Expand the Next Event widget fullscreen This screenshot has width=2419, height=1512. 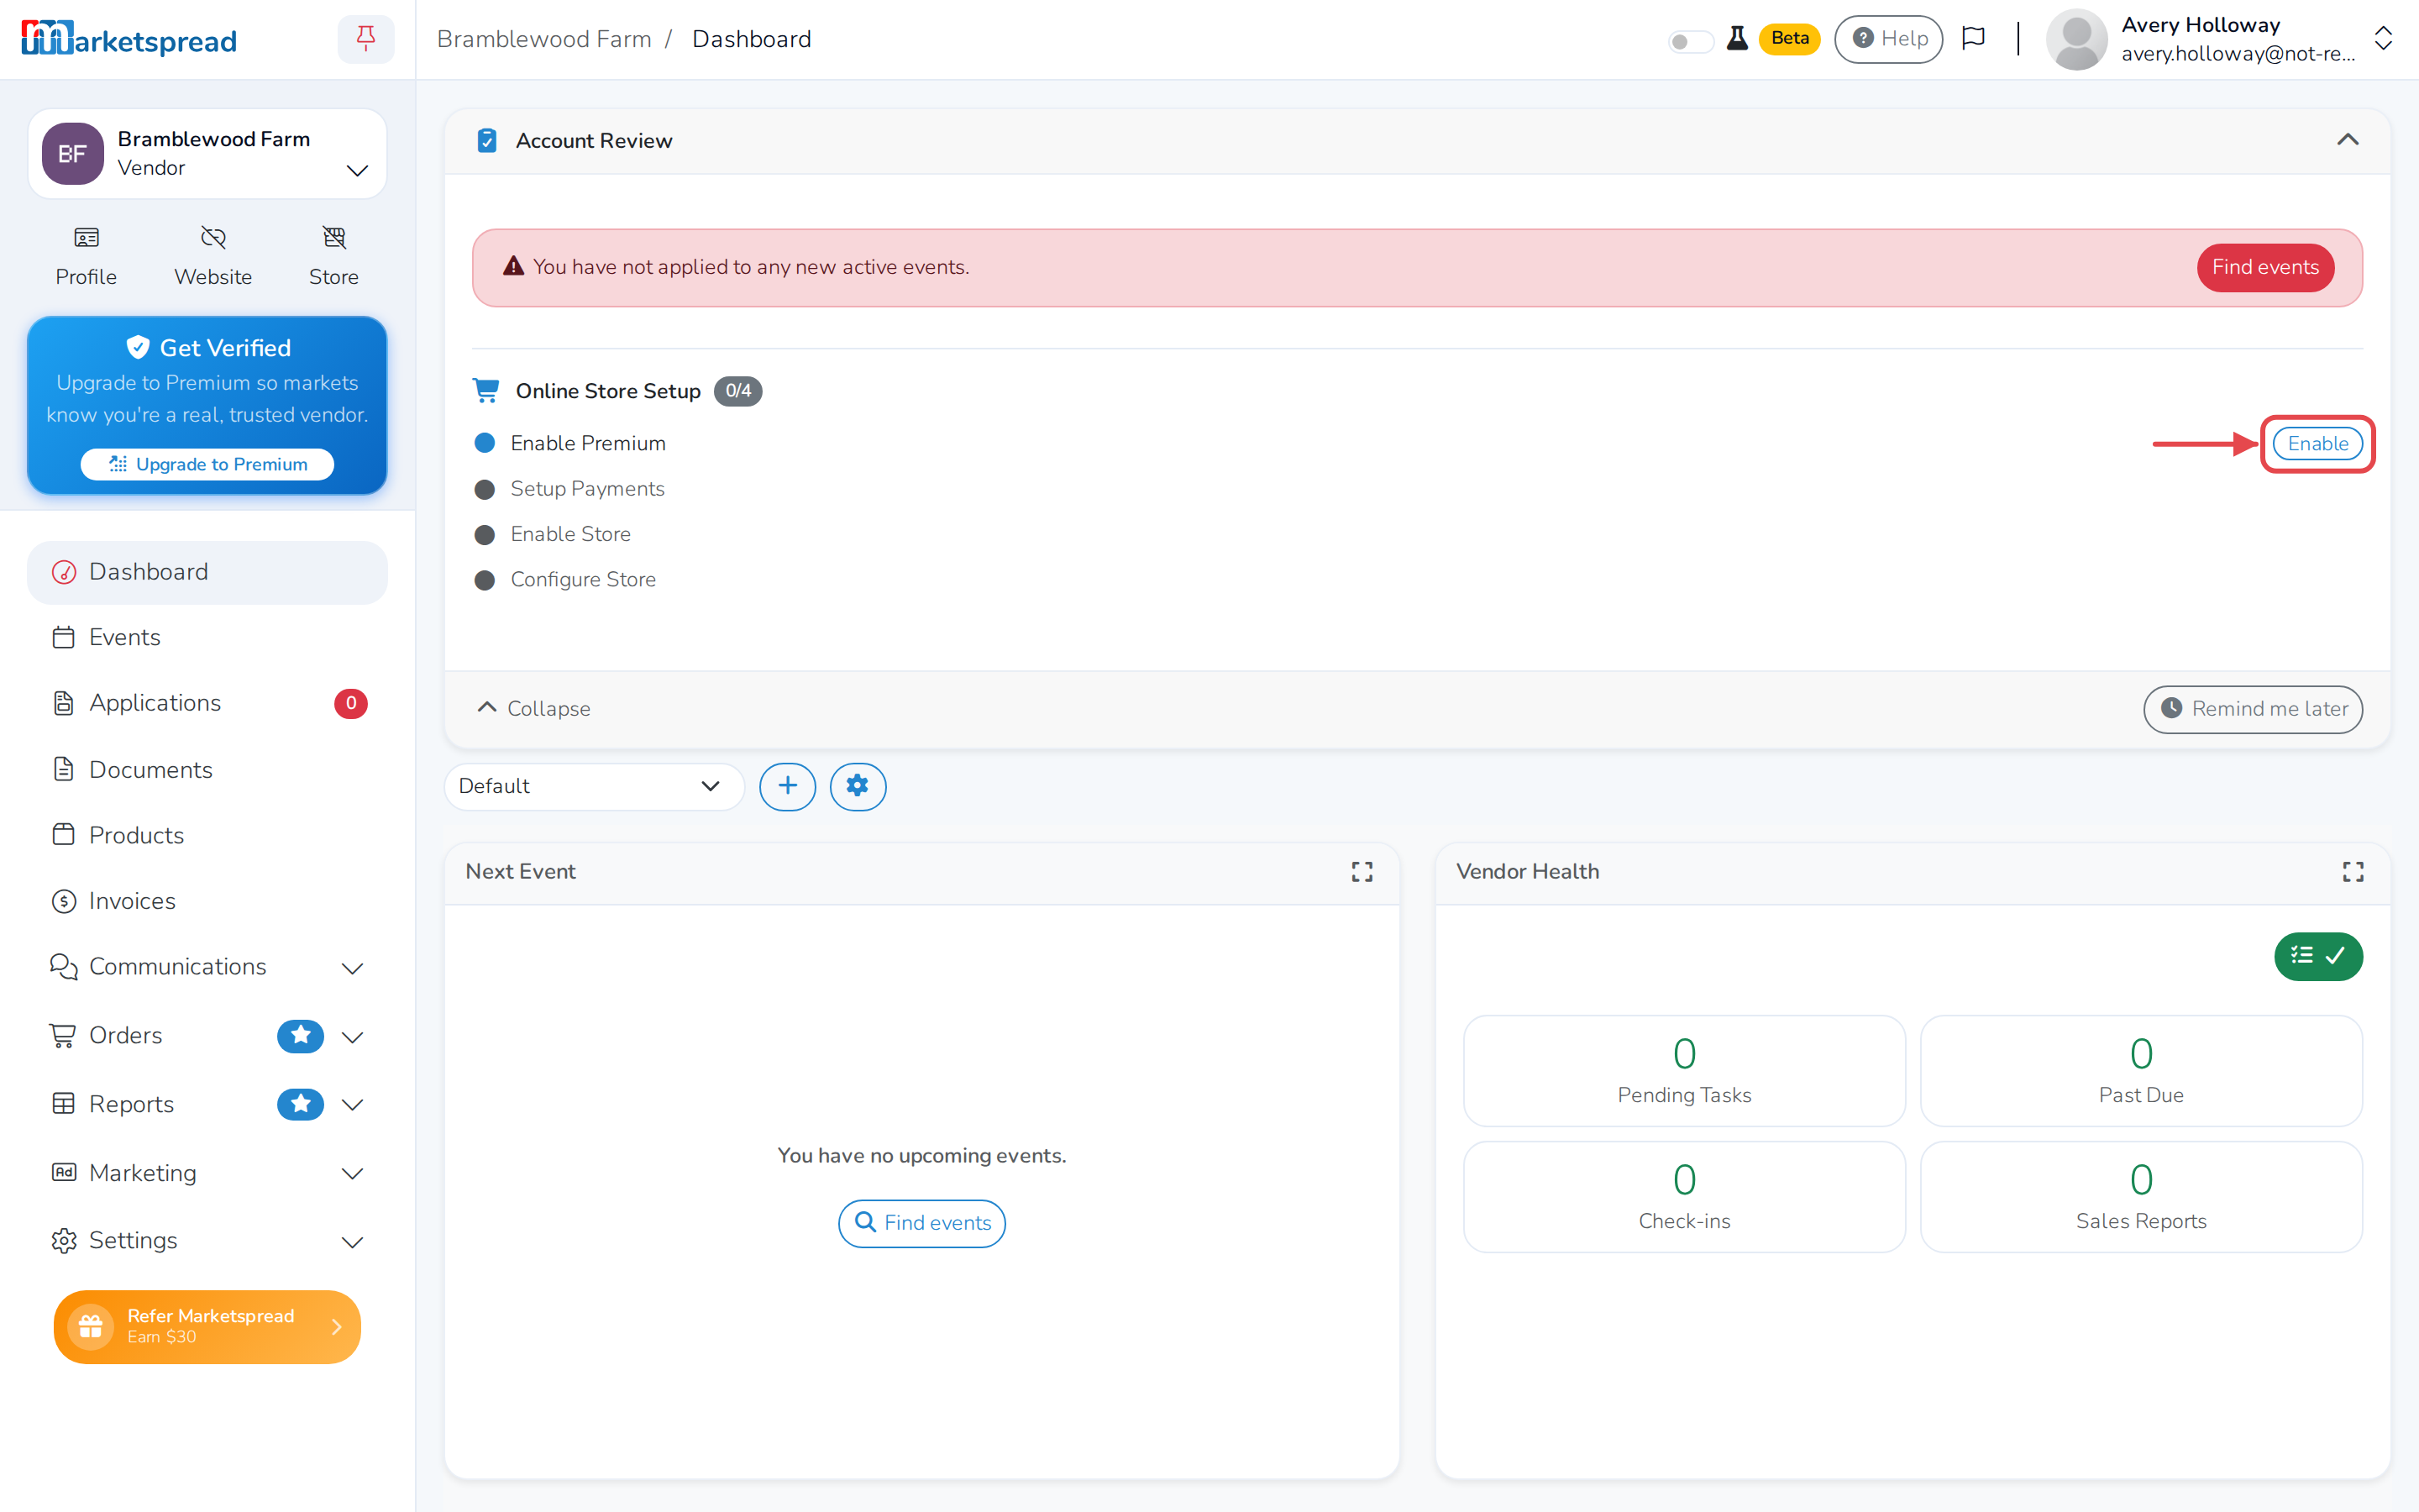[1362, 872]
